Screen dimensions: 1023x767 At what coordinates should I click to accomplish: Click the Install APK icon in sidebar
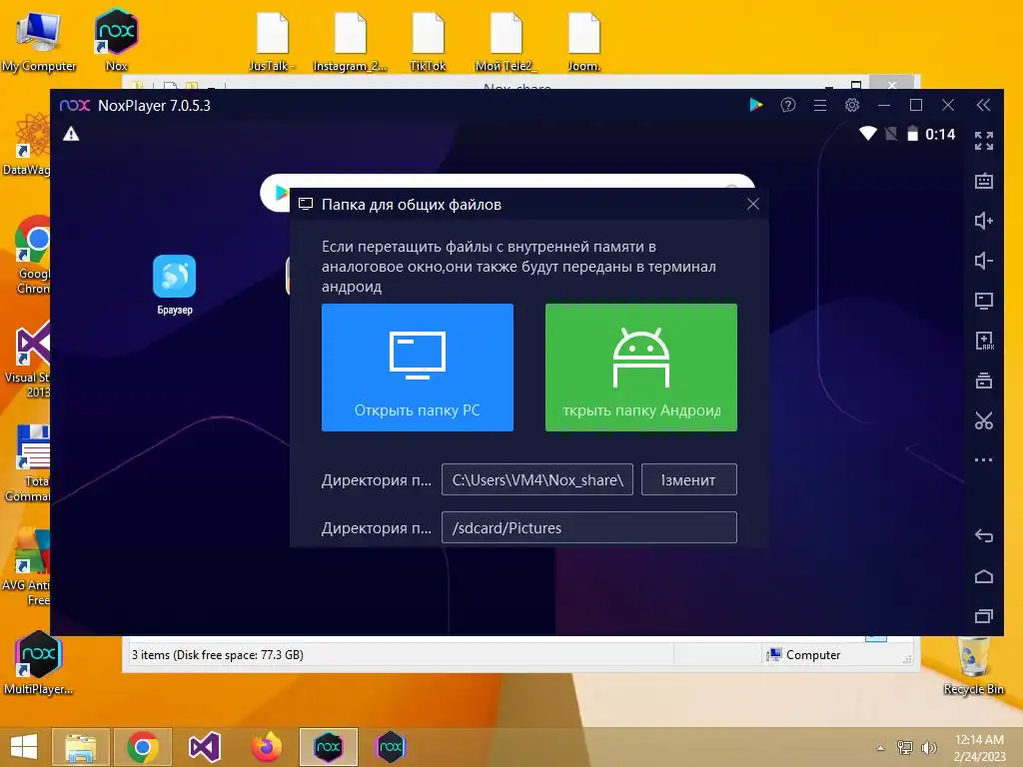click(984, 341)
